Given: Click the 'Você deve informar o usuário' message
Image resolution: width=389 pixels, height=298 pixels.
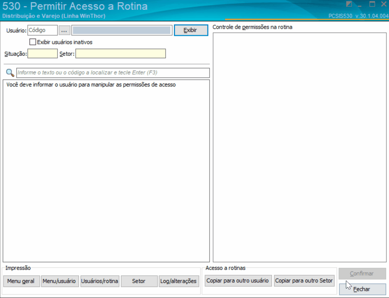Looking at the screenshot, I should [x=91, y=85].
